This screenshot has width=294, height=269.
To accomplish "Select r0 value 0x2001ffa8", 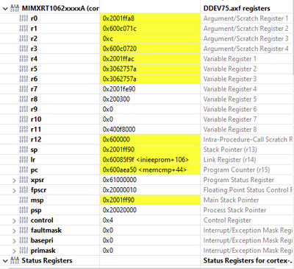I will [118, 18].
